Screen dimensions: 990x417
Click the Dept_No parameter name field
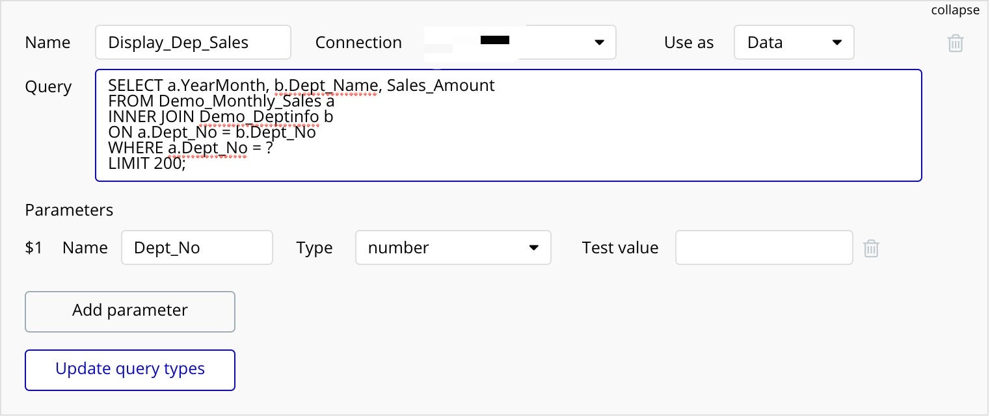coord(196,247)
